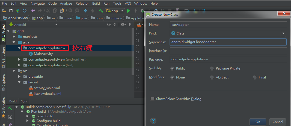Expand com.mtjade.applistview (androidTest) package
This screenshot has width=291, height=132.
coord(19,59)
